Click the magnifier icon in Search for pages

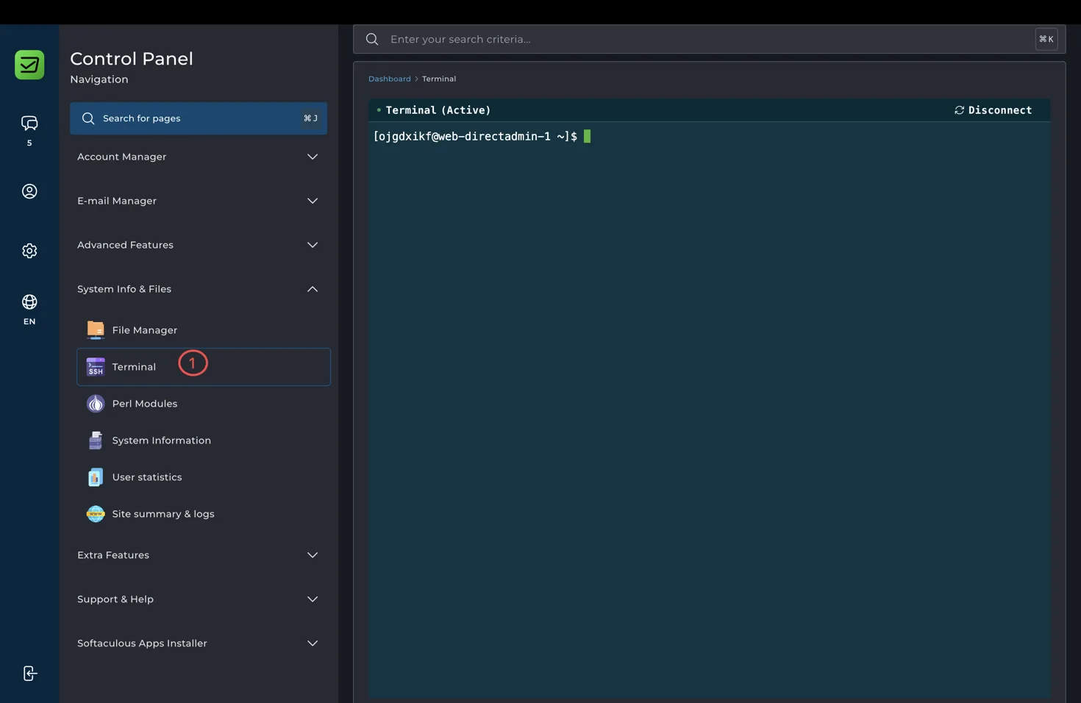(88, 118)
